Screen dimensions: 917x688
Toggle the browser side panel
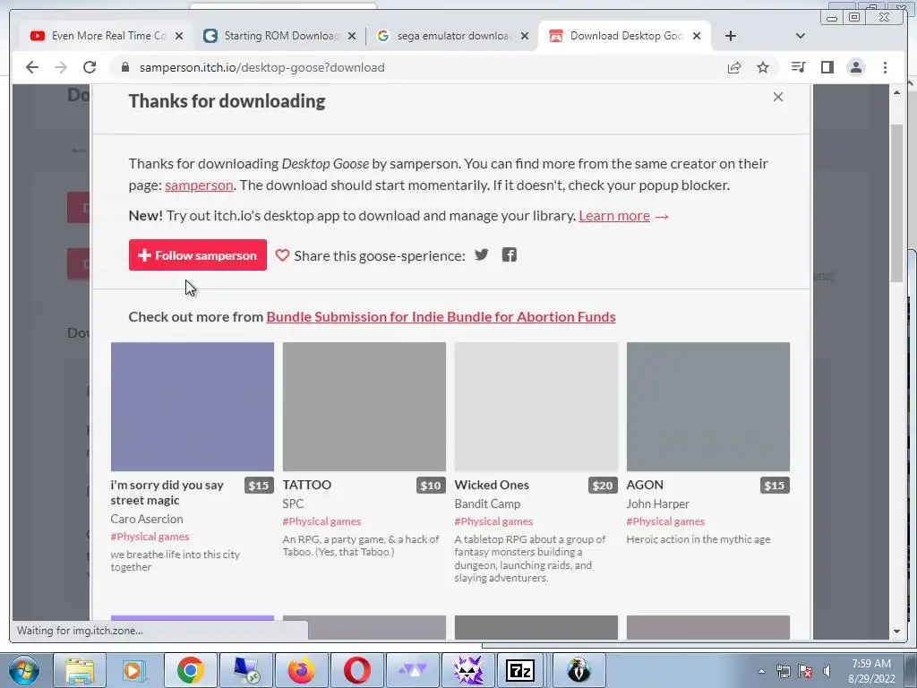[827, 67]
